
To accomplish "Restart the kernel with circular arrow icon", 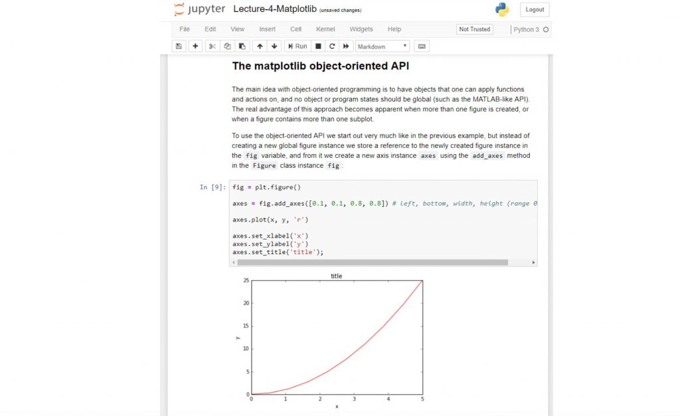I will click(332, 46).
